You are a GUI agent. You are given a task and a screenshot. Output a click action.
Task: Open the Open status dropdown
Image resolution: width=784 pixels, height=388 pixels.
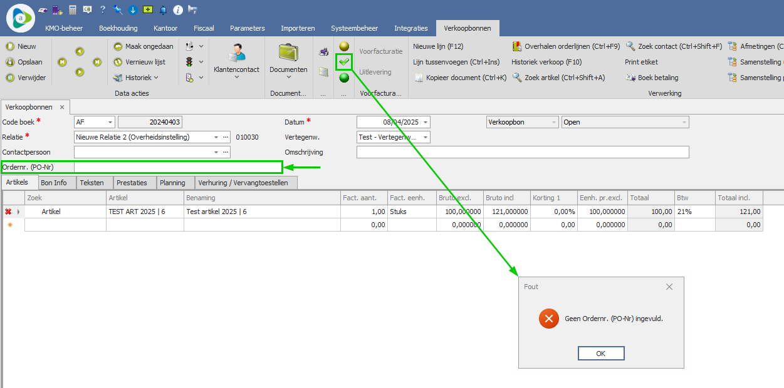click(x=684, y=123)
